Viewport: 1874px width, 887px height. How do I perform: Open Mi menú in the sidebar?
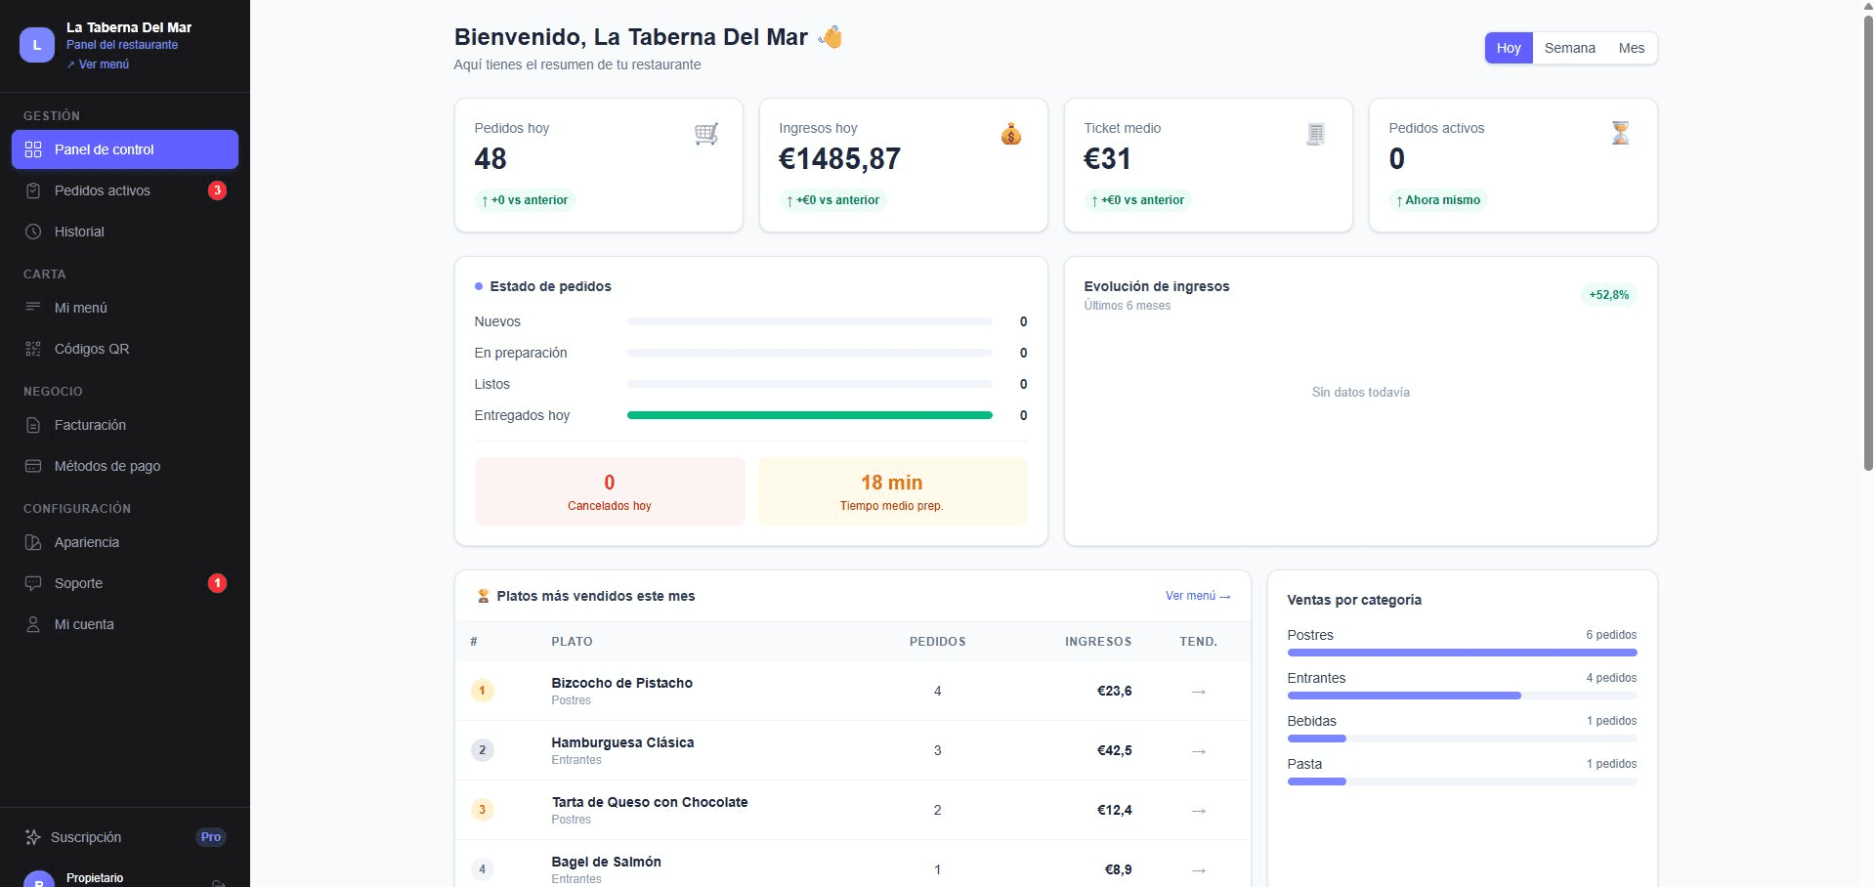click(x=125, y=308)
